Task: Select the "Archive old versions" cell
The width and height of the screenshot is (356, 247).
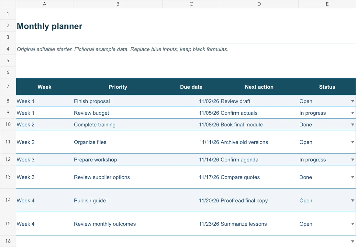Action: click(259, 142)
